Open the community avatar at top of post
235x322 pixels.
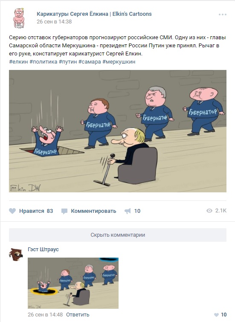(19, 18)
